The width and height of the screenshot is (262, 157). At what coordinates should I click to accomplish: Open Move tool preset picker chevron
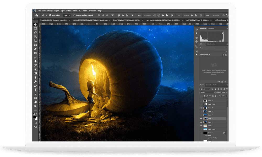pyautogui.click(x=46, y=15)
